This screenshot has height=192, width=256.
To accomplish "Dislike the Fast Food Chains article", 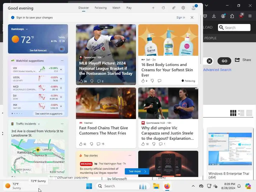I will tap(91, 144).
